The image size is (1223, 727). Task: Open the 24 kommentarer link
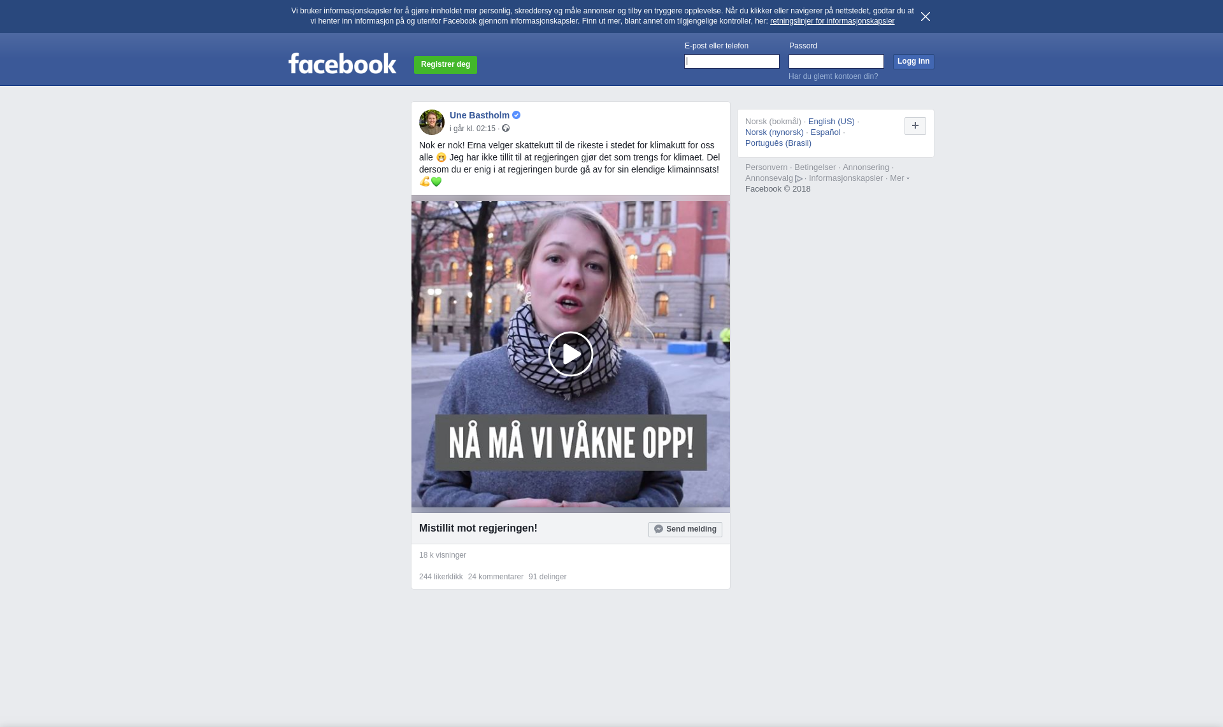coord(495,577)
